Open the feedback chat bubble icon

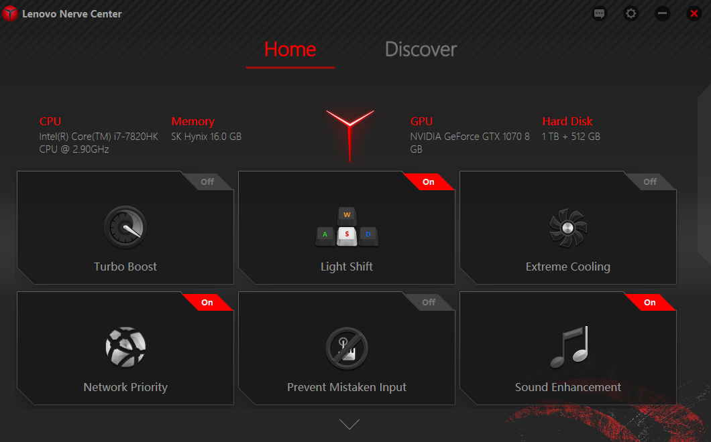599,13
